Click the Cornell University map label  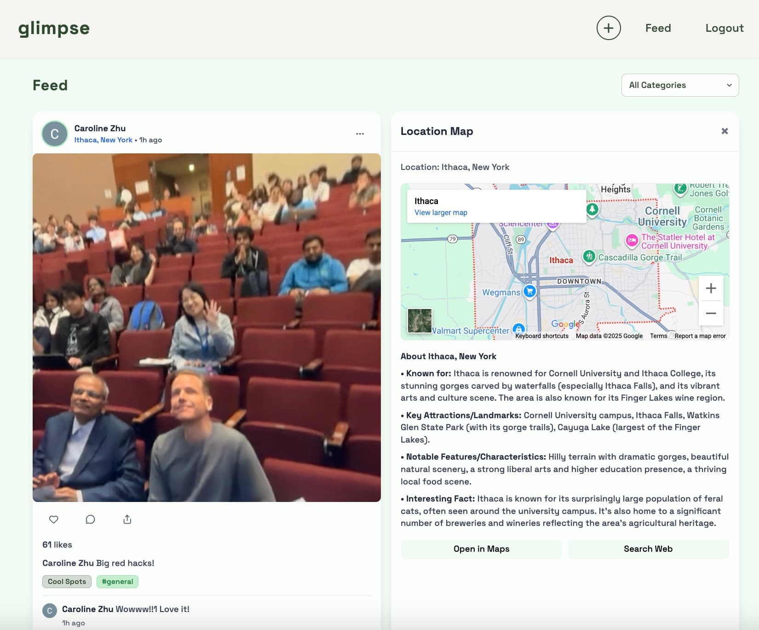662,216
